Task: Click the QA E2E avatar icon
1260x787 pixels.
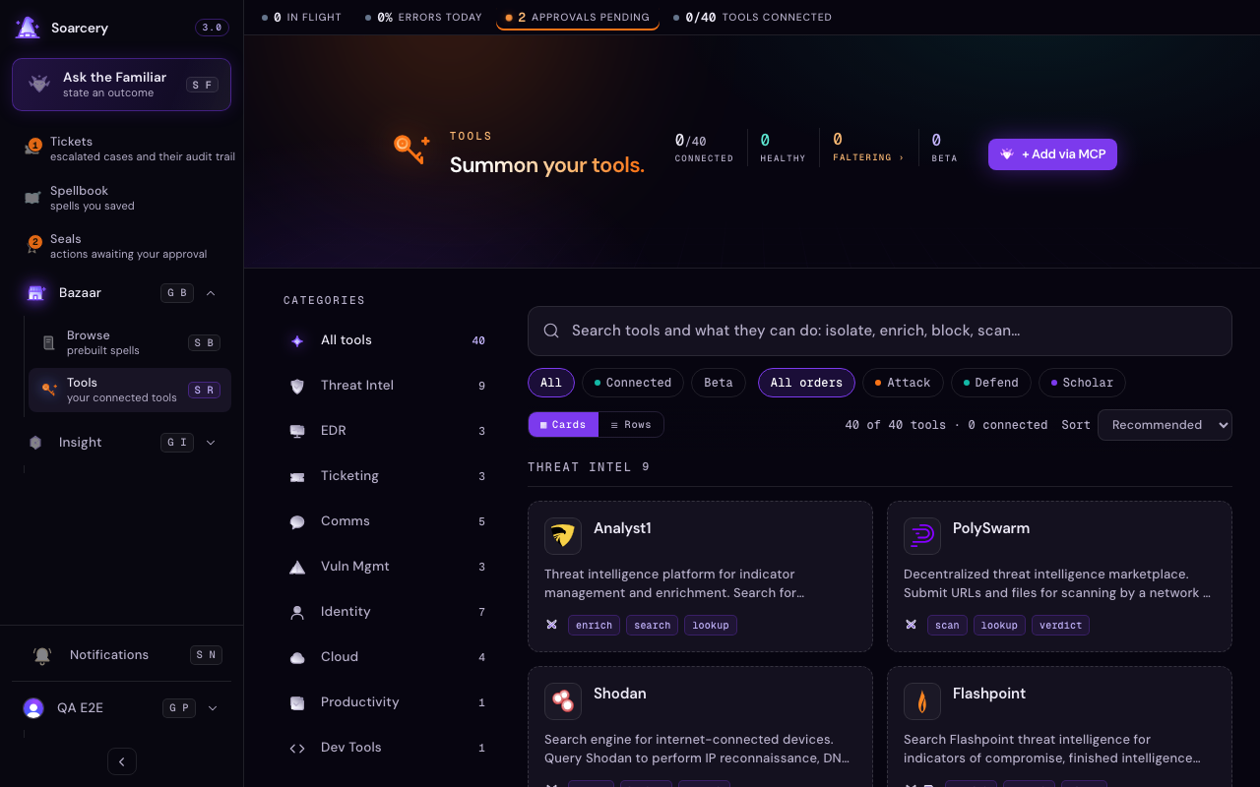Action: 33,708
